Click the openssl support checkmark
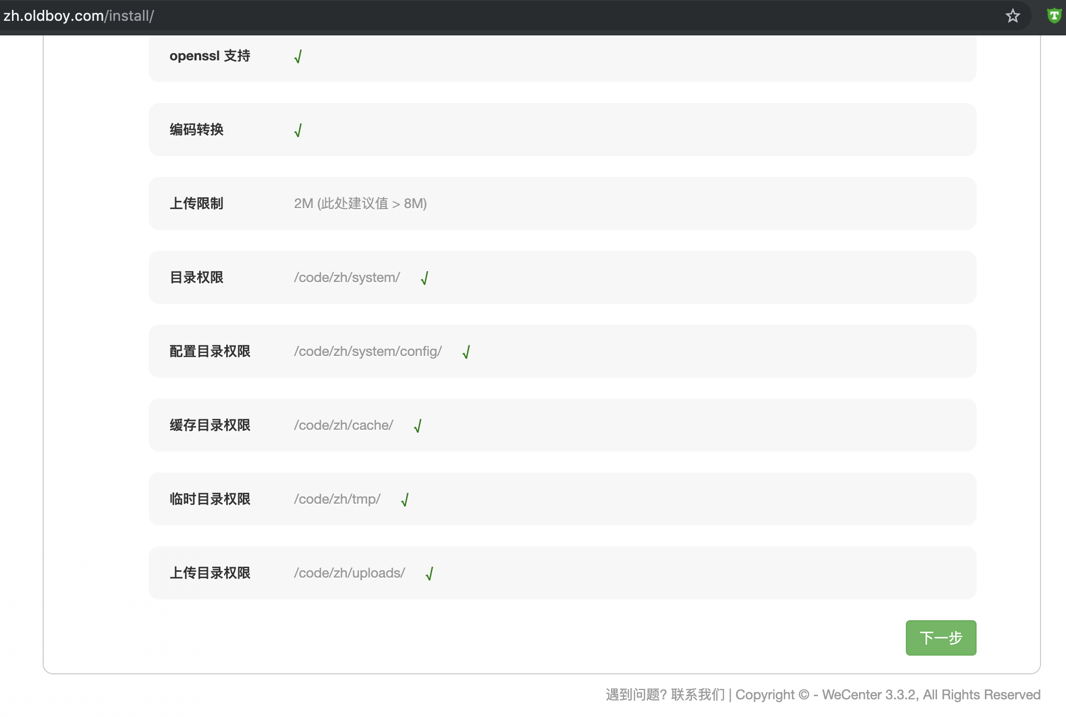This screenshot has width=1066, height=717. coord(298,56)
